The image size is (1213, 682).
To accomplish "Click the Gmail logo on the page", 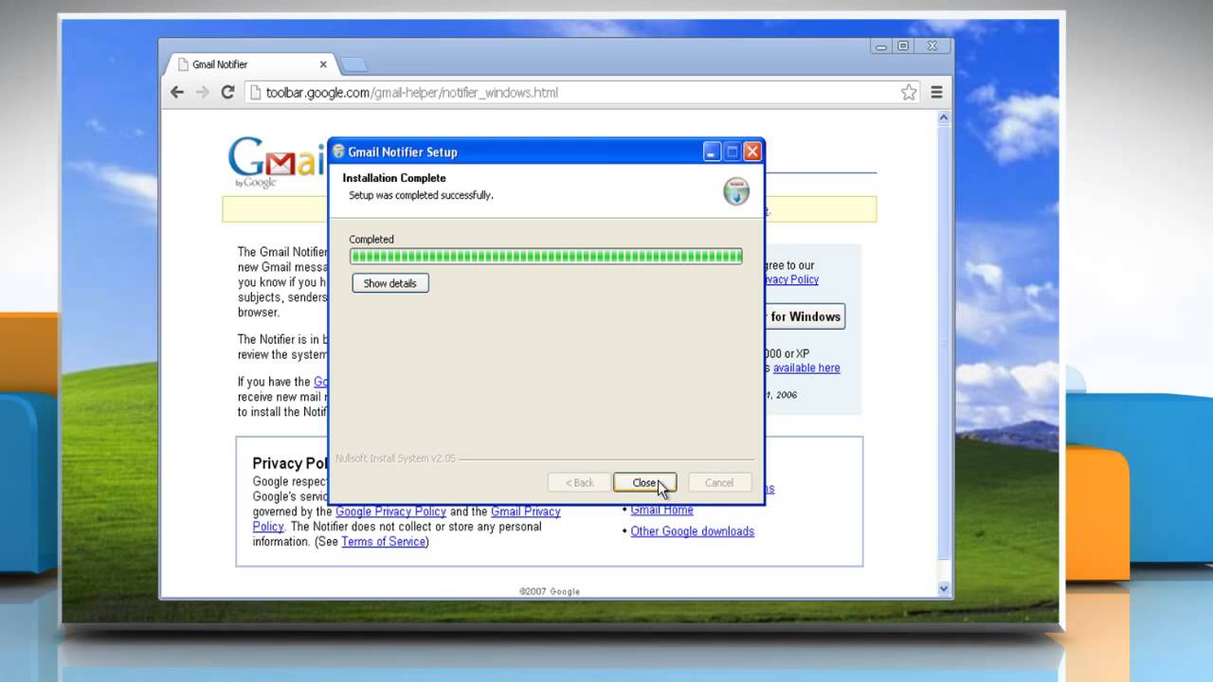I will [277, 163].
